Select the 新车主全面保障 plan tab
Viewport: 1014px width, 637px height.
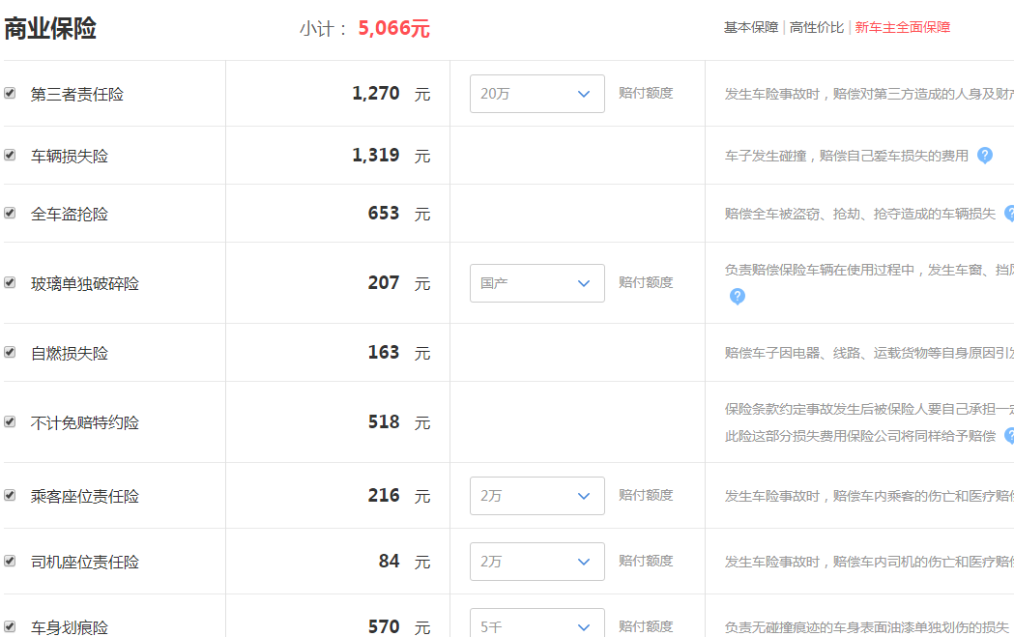click(x=903, y=27)
